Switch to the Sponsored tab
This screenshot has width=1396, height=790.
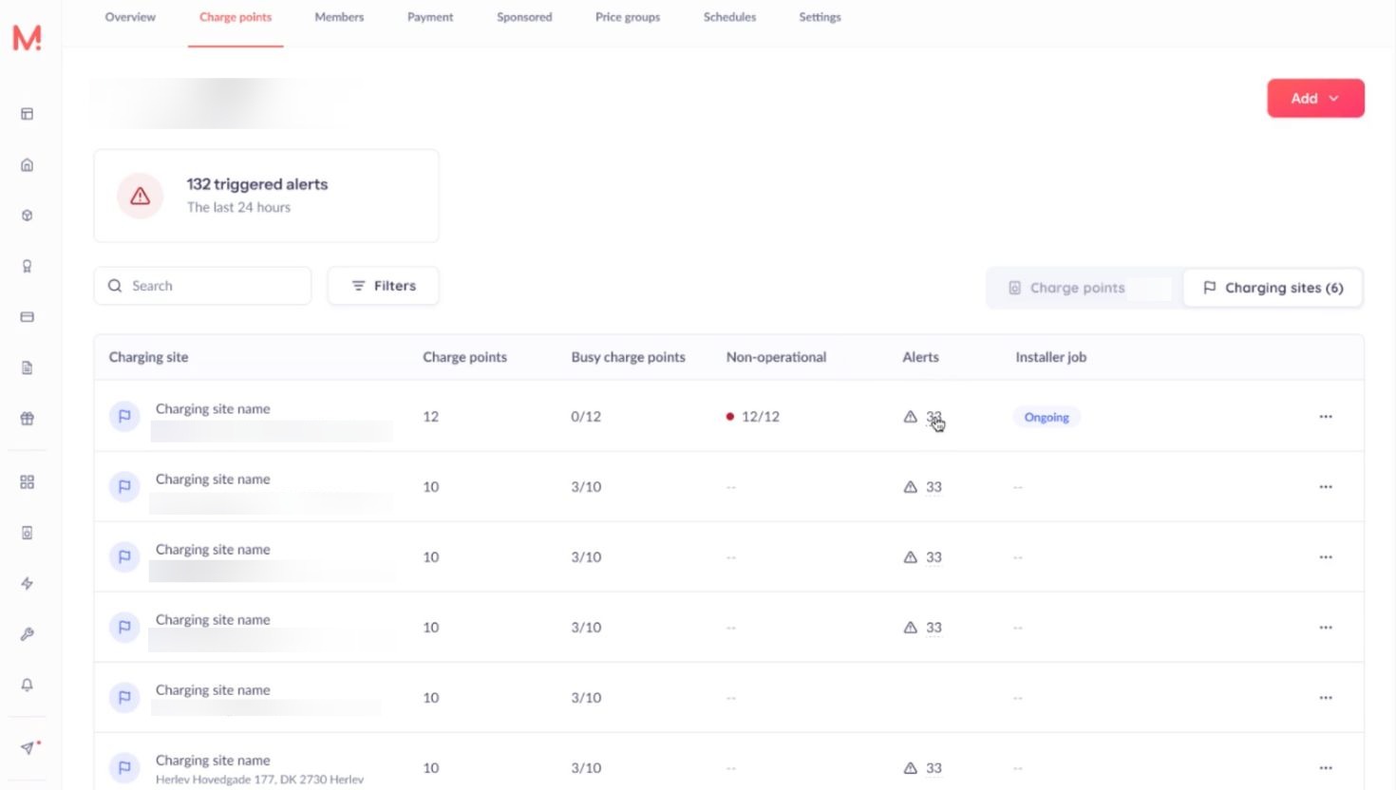(x=524, y=17)
